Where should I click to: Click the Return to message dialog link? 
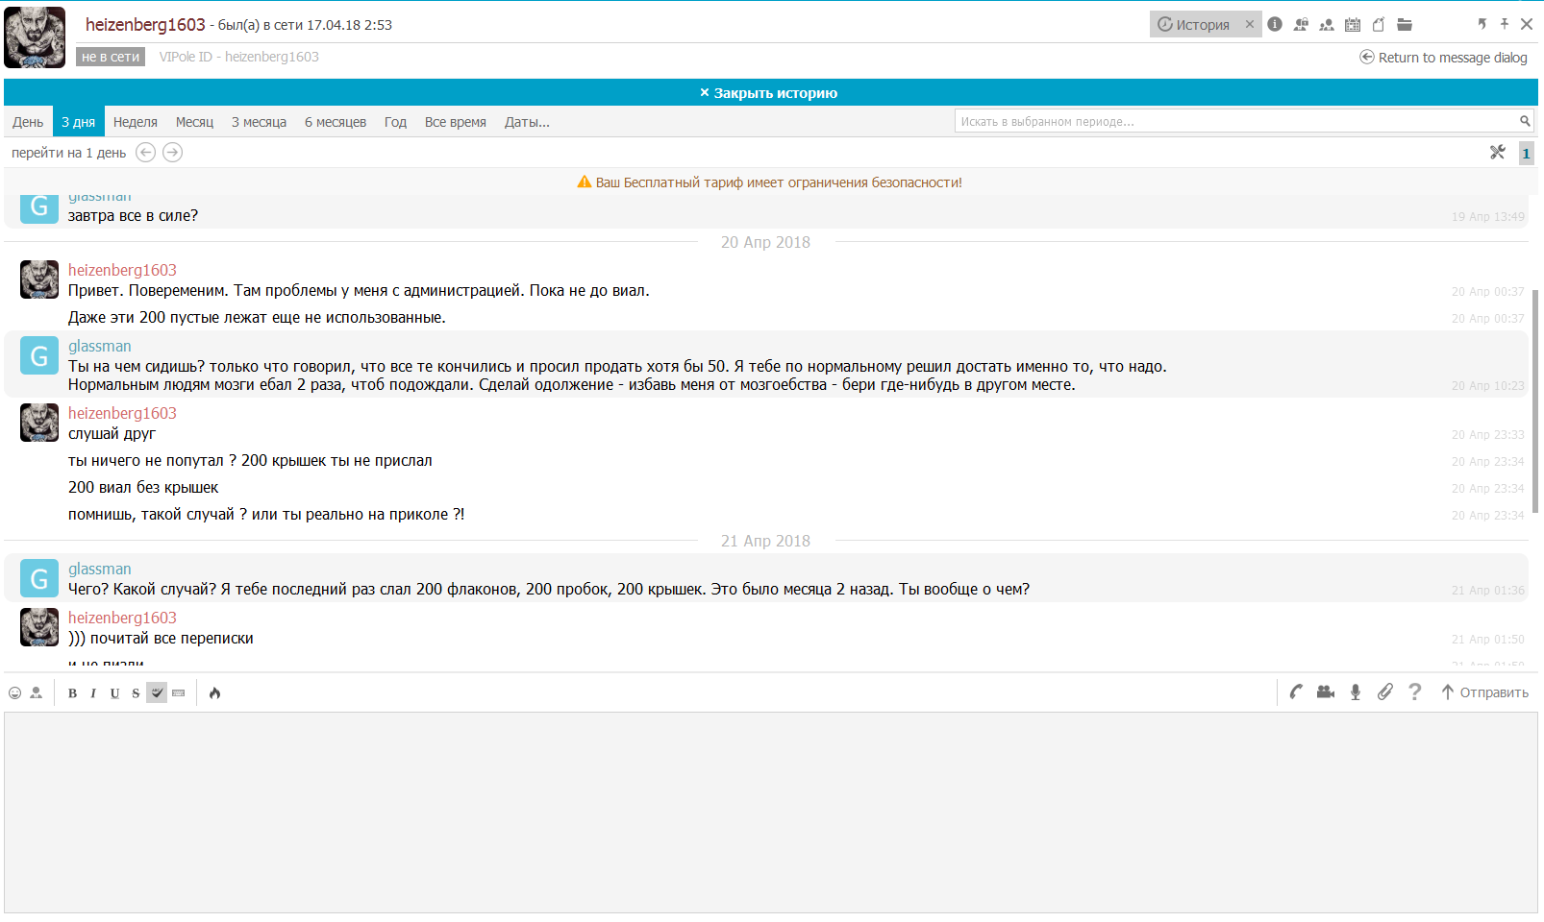pyautogui.click(x=1443, y=58)
